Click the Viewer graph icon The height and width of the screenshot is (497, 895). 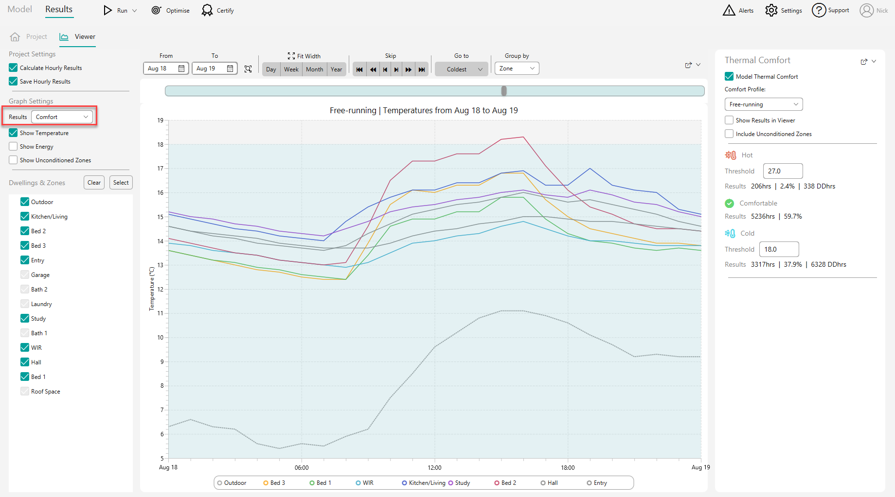tap(64, 37)
